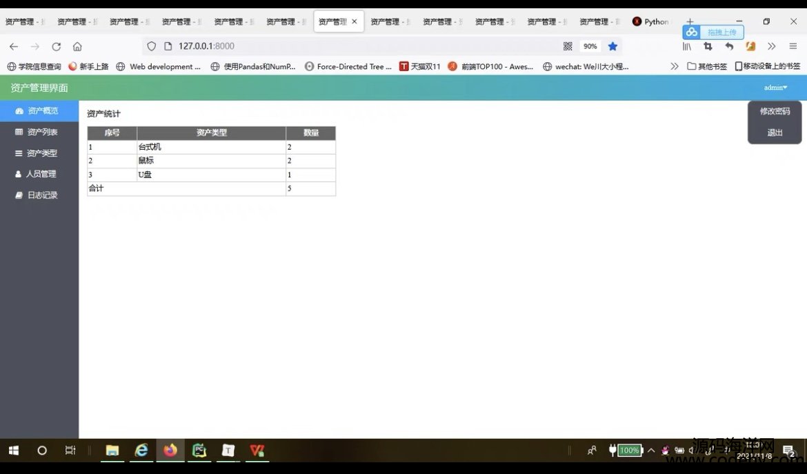Image resolution: width=807 pixels, height=474 pixels.
Task: Click the battery 100% tray indicator
Action: [x=626, y=451]
